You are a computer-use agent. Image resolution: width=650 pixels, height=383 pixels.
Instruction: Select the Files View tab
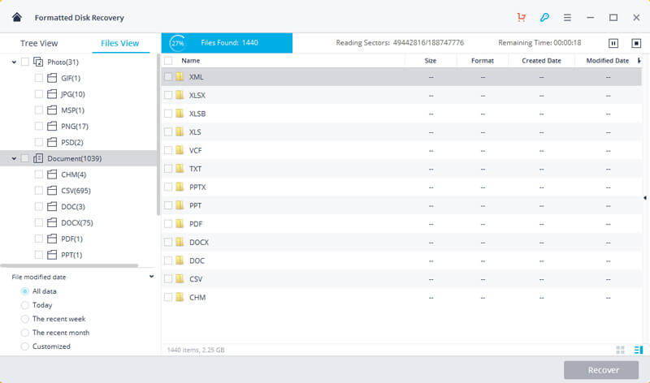coord(119,43)
